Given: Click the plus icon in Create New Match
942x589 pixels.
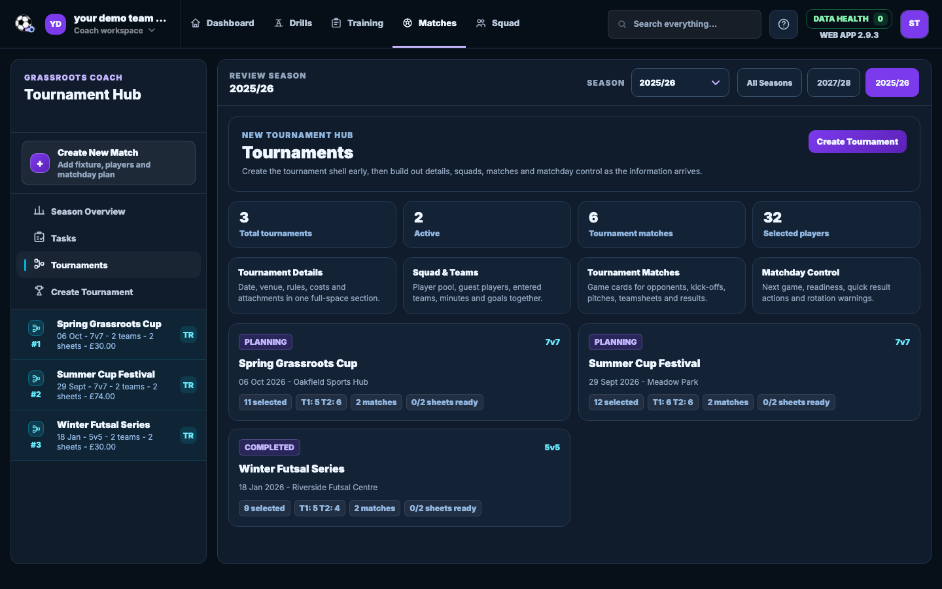Looking at the screenshot, I should coord(40,164).
